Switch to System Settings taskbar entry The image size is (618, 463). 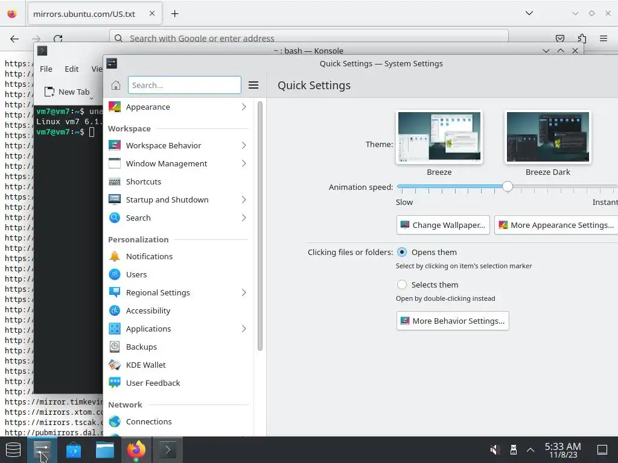(42, 450)
